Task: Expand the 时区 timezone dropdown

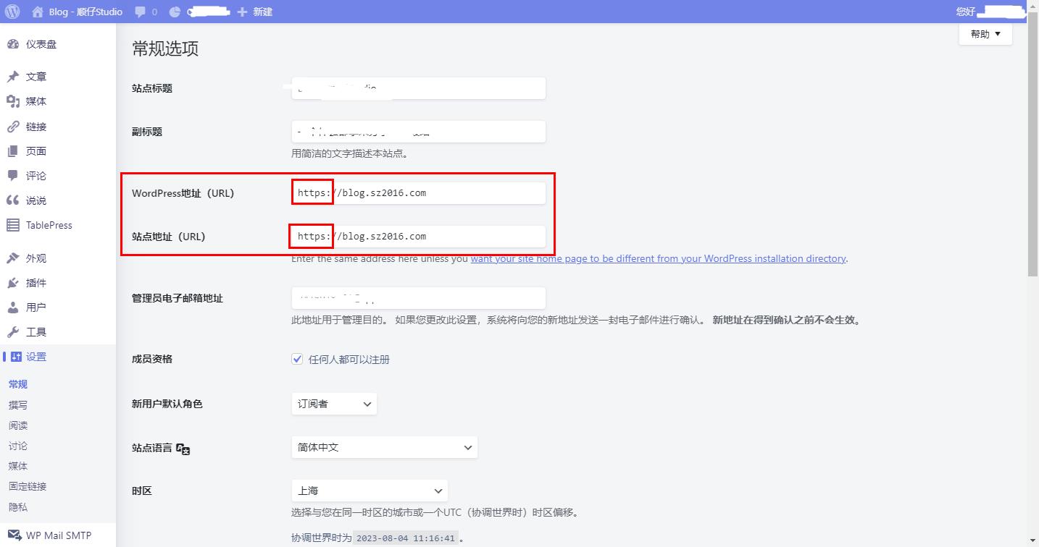Action: point(370,491)
